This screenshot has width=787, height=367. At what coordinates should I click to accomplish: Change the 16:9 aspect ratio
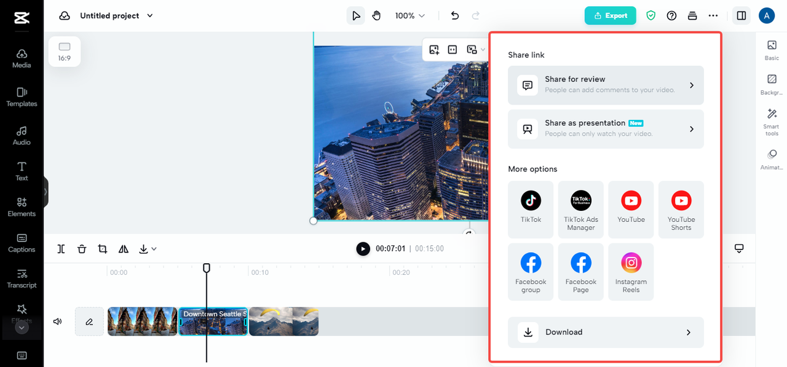pyautogui.click(x=65, y=52)
